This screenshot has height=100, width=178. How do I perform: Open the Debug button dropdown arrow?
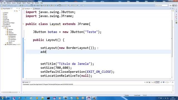click(36, 6)
